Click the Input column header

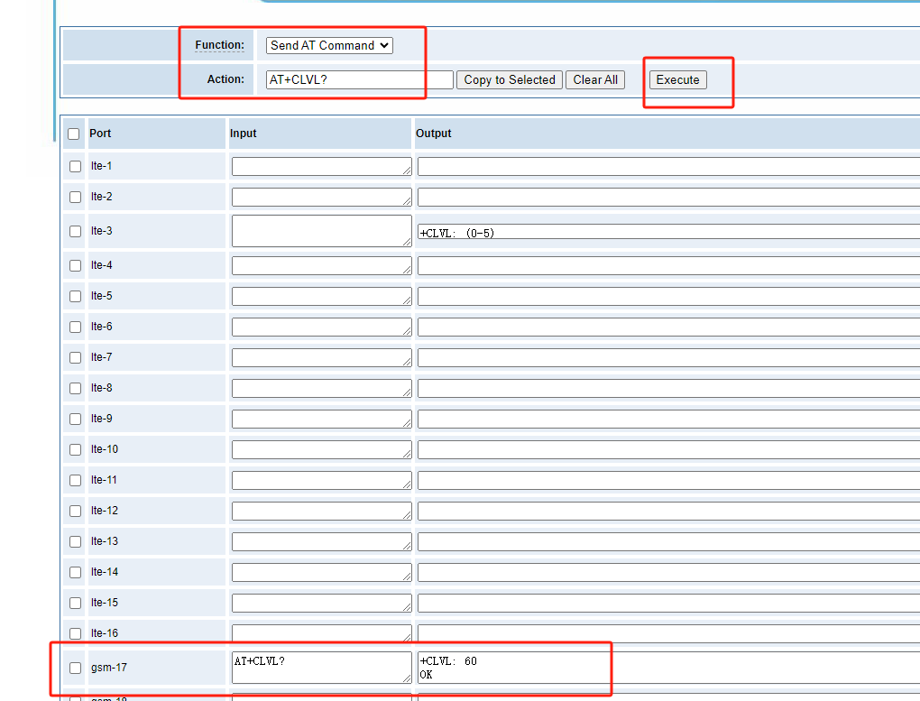(x=243, y=134)
